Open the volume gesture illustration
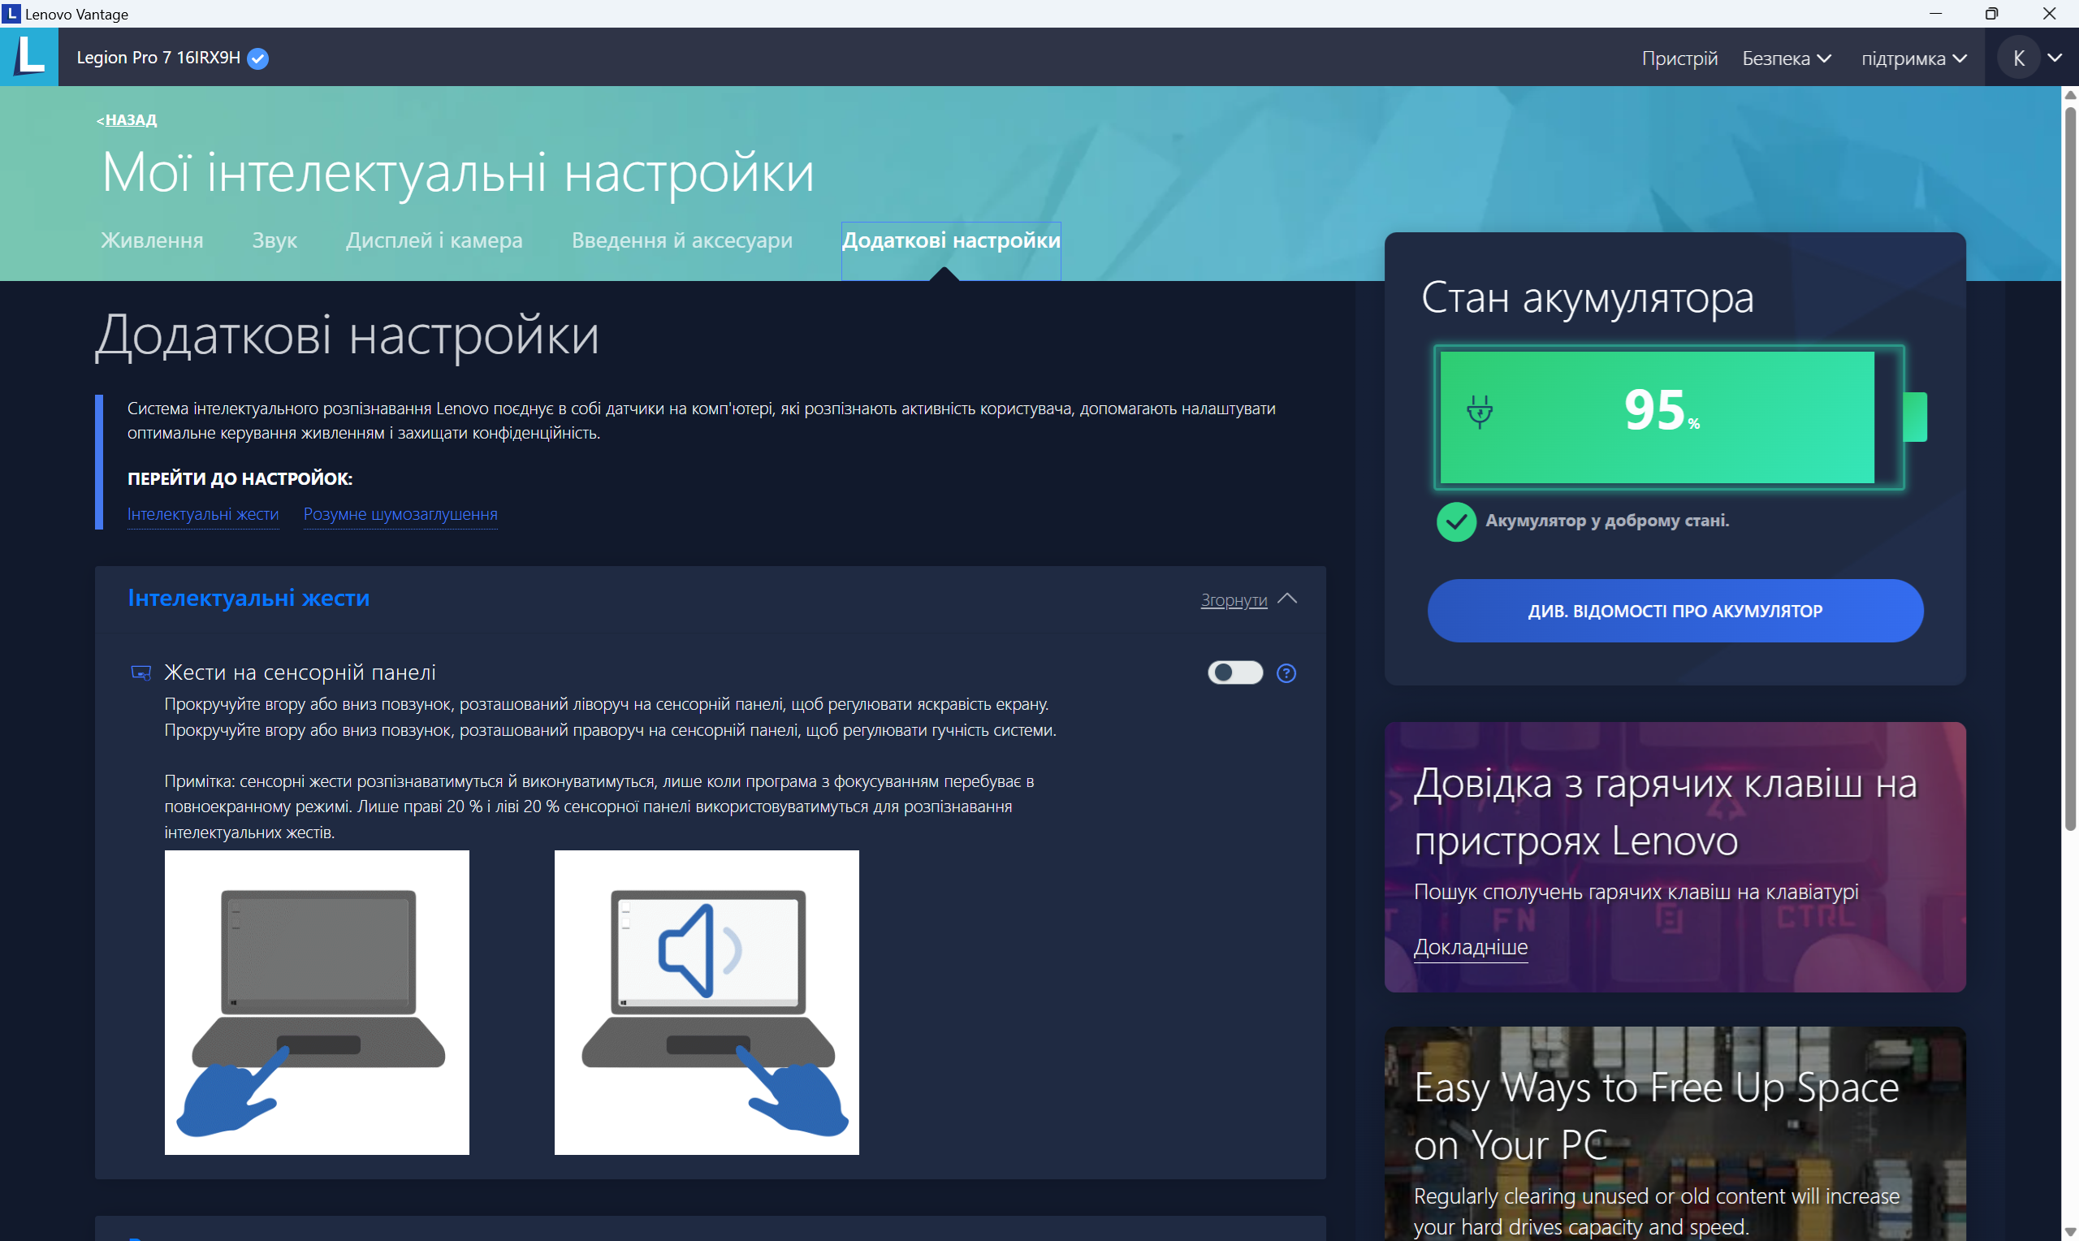The image size is (2079, 1241). [x=707, y=1003]
